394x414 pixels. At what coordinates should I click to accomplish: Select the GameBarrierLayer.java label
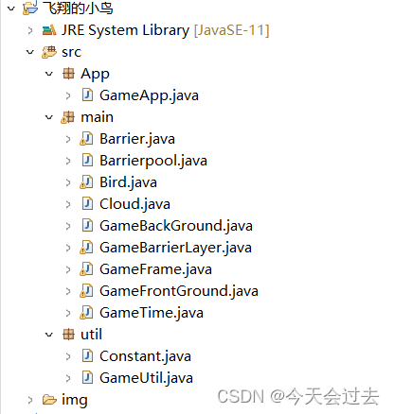pos(175,249)
